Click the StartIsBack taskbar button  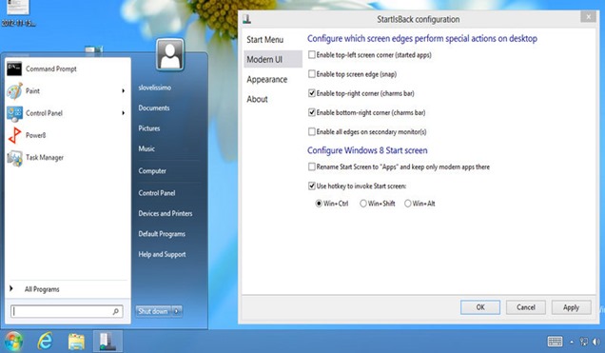point(107,341)
